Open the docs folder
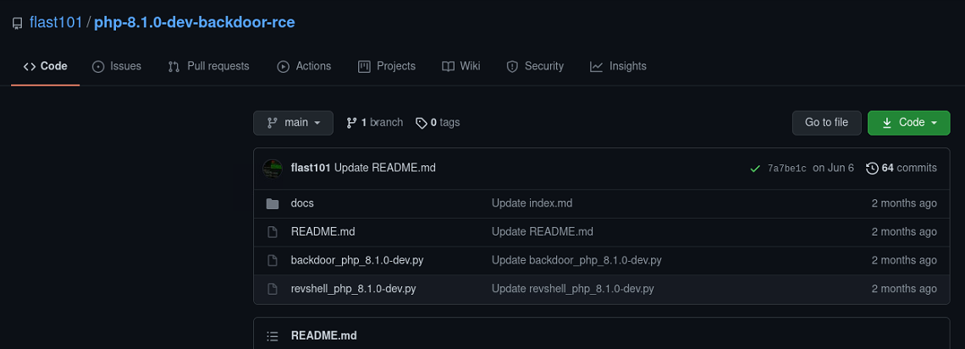Image resolution: width=965 pixels, height=349 pixels. coord(302,203)
